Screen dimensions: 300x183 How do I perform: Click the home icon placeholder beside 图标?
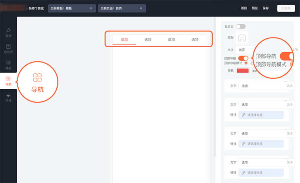(243, 37)
